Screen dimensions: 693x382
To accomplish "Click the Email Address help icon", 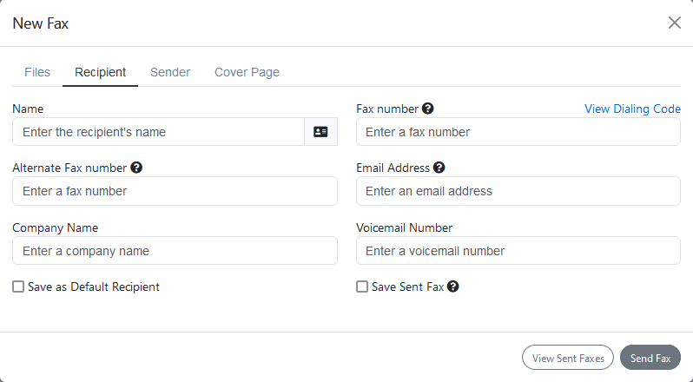I will coord(439,168).
